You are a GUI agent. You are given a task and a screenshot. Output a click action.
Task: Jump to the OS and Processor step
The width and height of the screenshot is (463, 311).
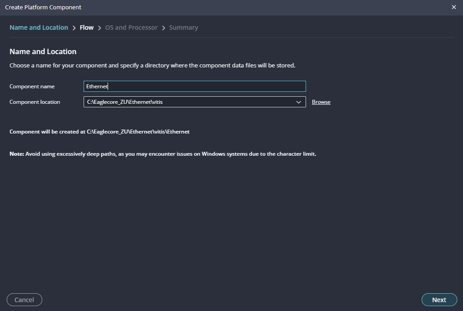131,28
